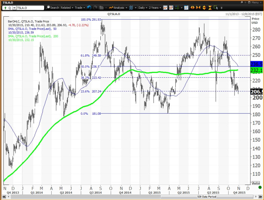Image resolution: width=264 pixels, height=200 pixels.
Task: Open the Trade menu
Action: click(x=80, y=8)
